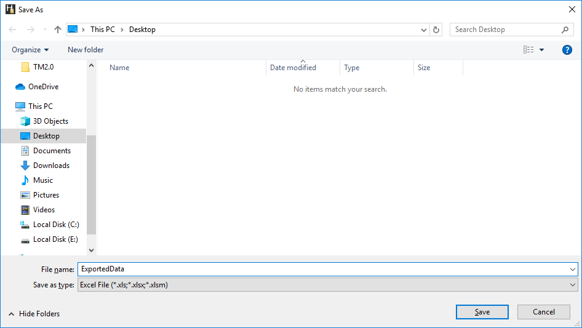Screen dimensions: 582x328
Task: Select Local Disk (C:) drive
Action: coord(55,225)
